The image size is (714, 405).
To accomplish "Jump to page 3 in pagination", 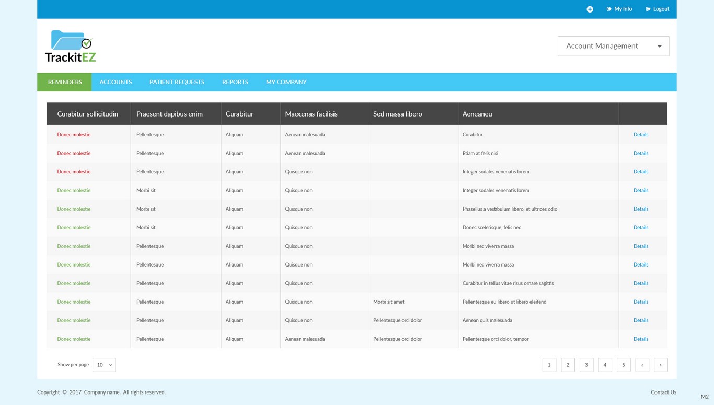I will click(586, 365).
